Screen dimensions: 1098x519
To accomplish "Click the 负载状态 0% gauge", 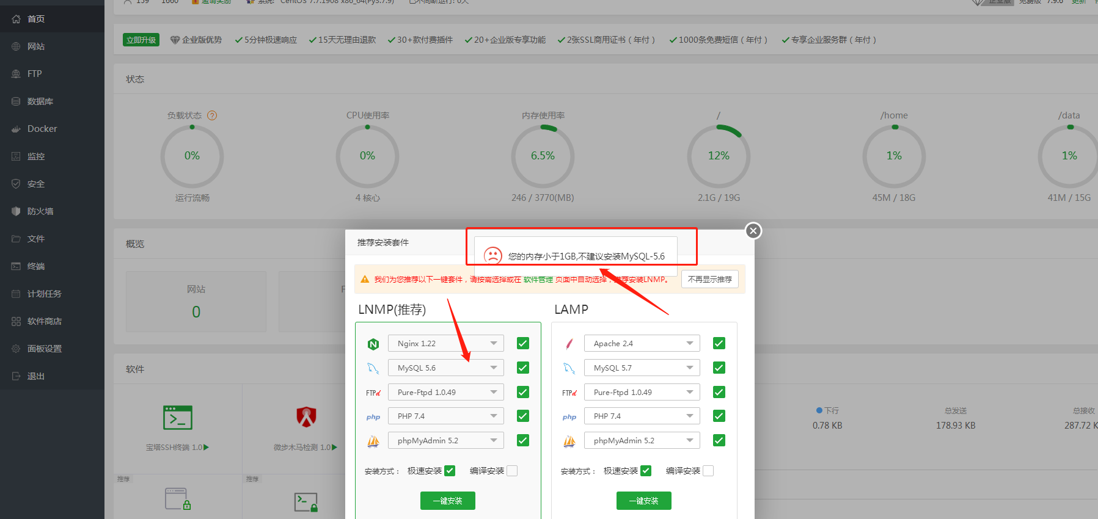I will (x=192, y=156).
